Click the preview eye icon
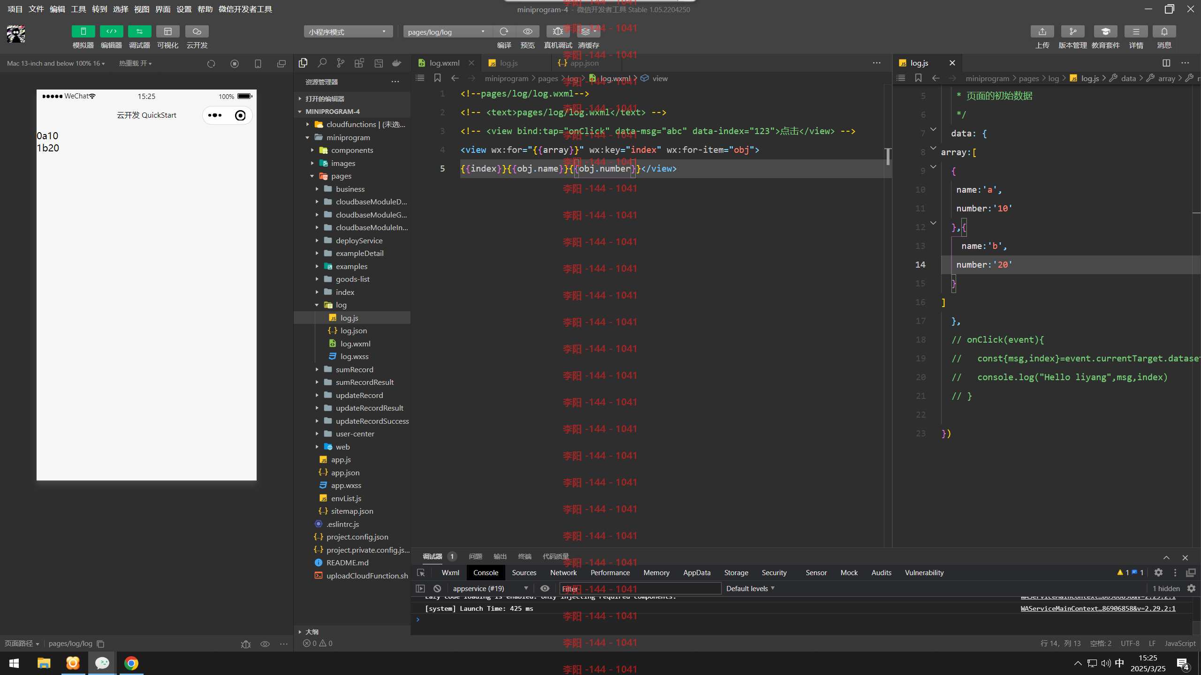 tap(527, 31)
